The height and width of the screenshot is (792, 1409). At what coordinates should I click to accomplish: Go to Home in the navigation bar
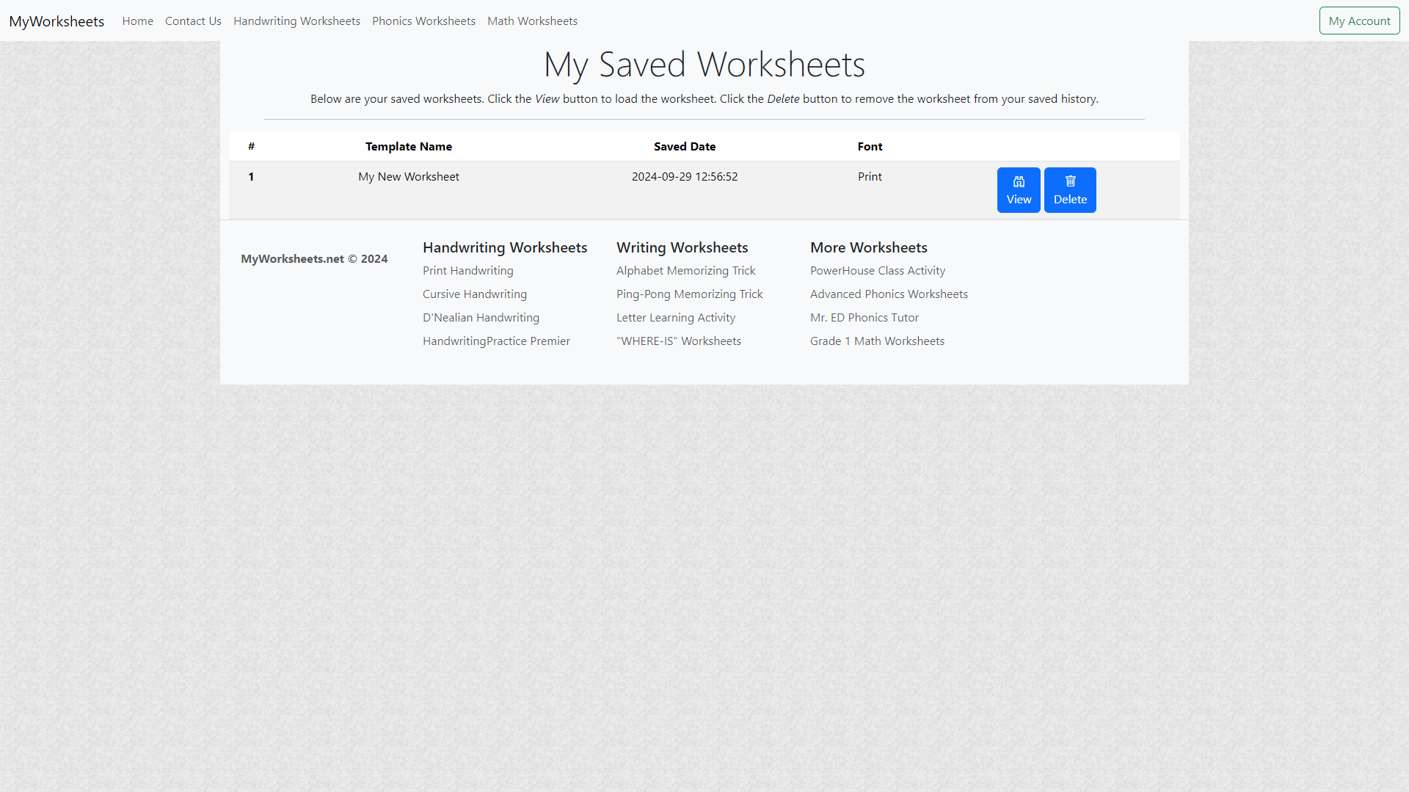click(137, 21)
